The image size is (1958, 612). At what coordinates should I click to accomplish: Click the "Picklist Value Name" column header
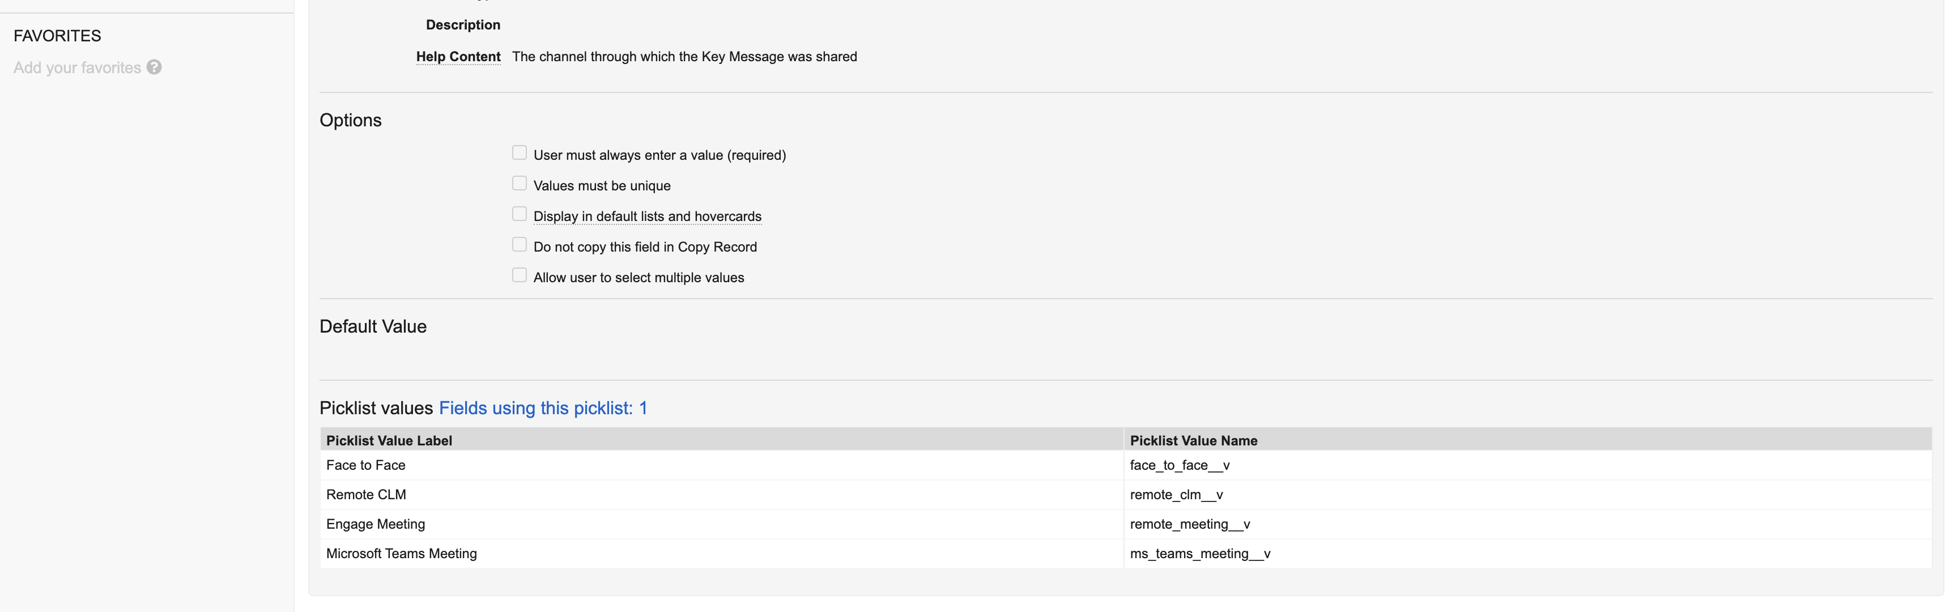(1193, 441)
